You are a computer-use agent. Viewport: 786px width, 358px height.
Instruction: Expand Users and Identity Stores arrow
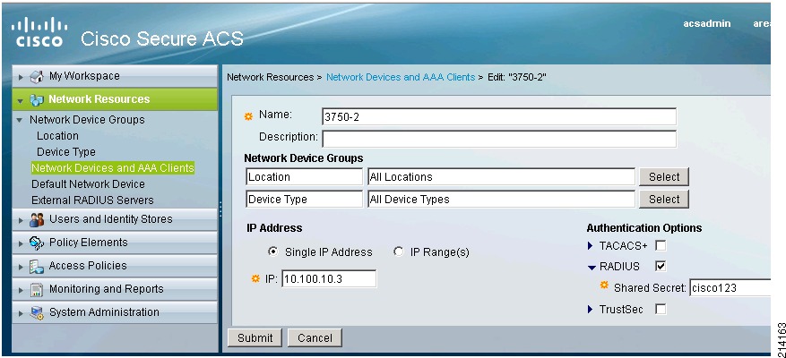21,220
